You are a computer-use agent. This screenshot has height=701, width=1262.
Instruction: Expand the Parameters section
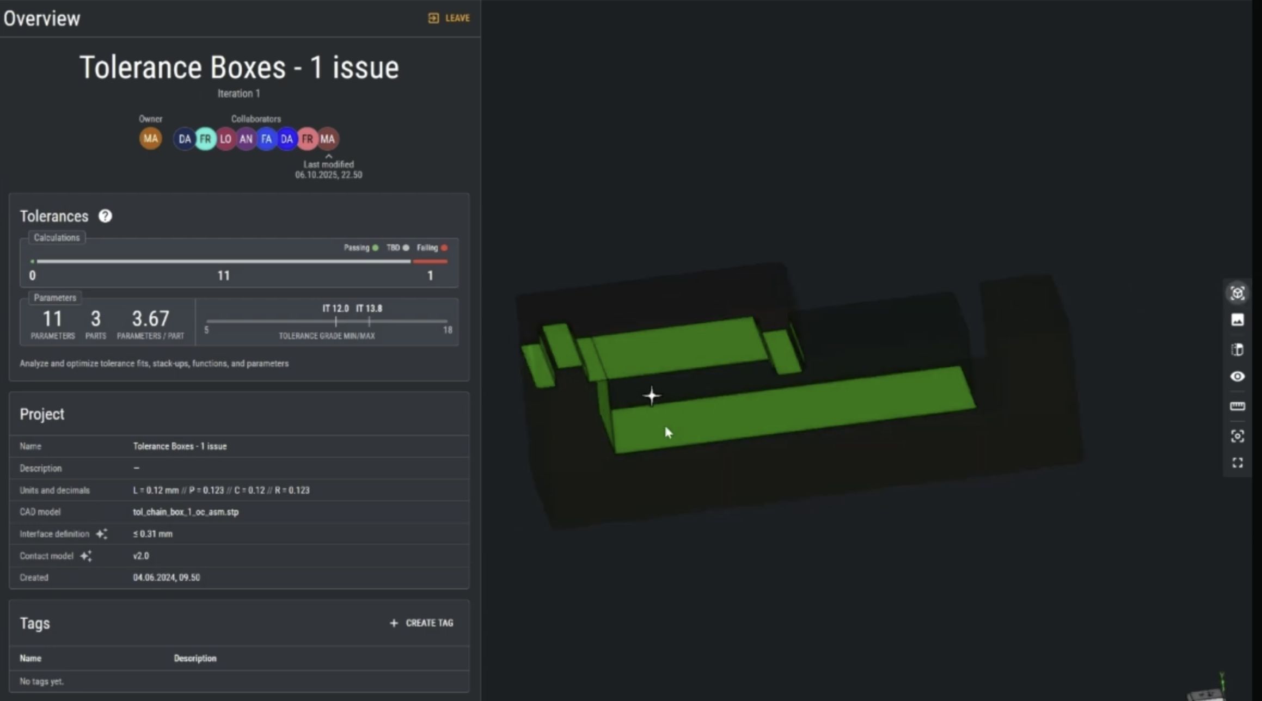click(54, 298)
